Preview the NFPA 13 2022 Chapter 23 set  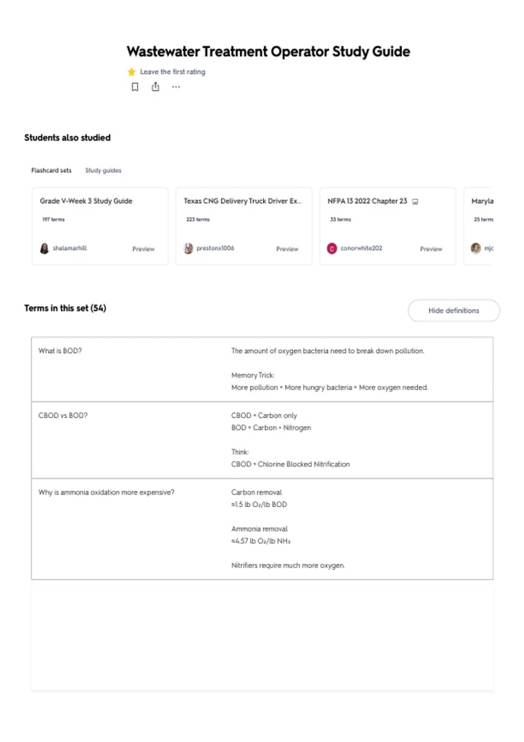[x=431, y=249]
